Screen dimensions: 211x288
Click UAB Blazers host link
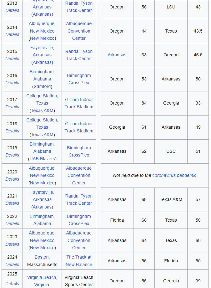click(42, 159)
